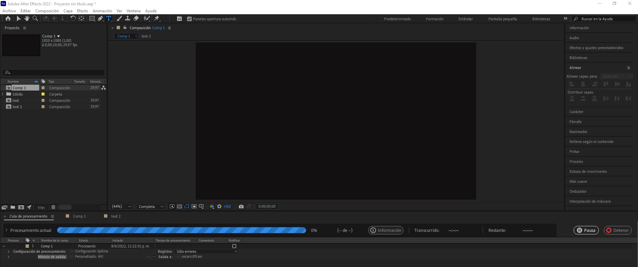
Task: Click the Project panel search field
Action: pyautogui.click(x=53, y=73)
